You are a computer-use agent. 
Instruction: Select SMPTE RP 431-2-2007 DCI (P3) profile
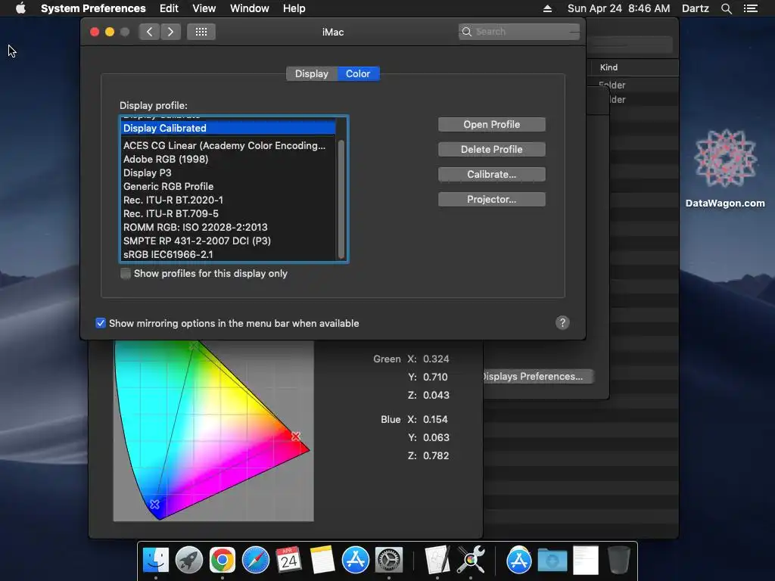(x=228, y=241)
